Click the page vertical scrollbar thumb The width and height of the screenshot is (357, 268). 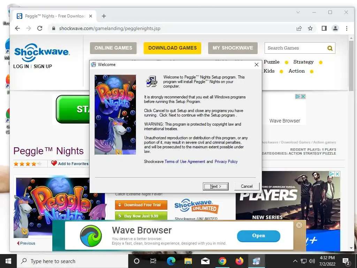click(x=351, y=66)
